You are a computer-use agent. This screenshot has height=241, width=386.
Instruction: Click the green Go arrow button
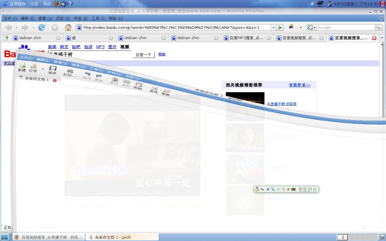click(280, 27)
